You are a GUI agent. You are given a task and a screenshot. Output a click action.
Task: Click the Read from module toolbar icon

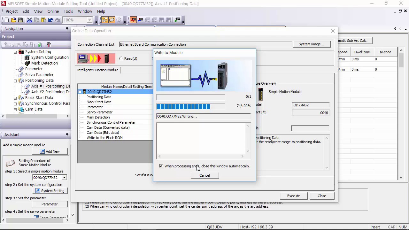pyautogui.click(x=140, y=20)
